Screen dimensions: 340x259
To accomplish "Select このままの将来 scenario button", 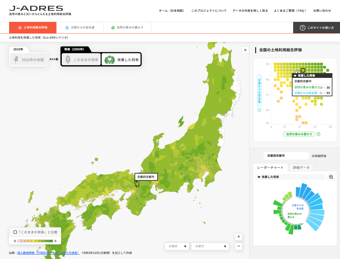I will click(81, 60).
